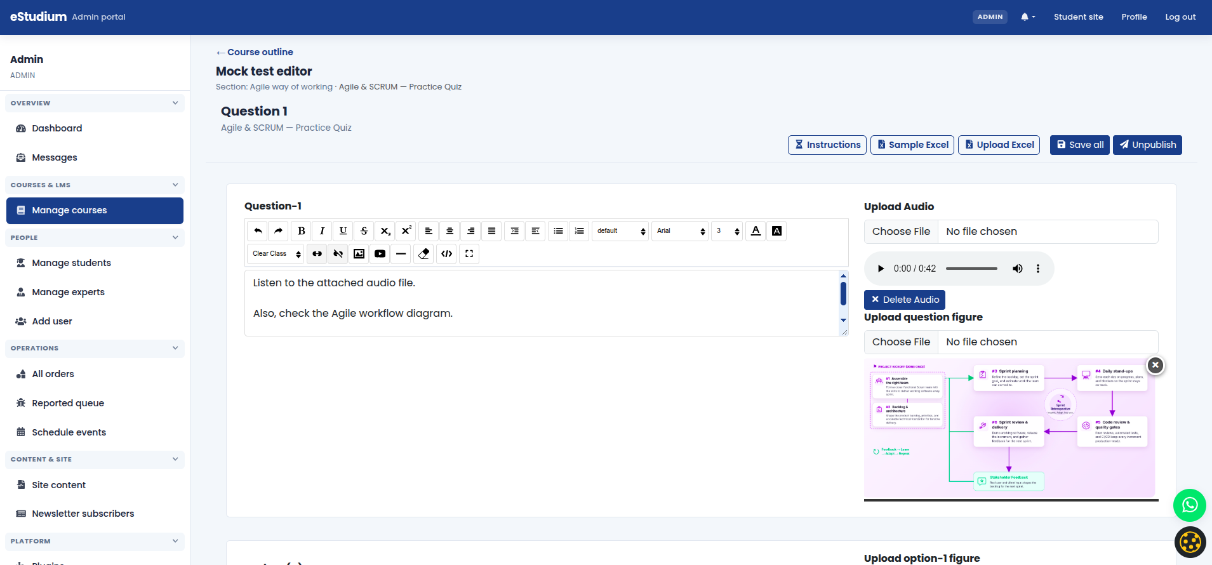Decrease the paragraph indent

pos(535,231)
